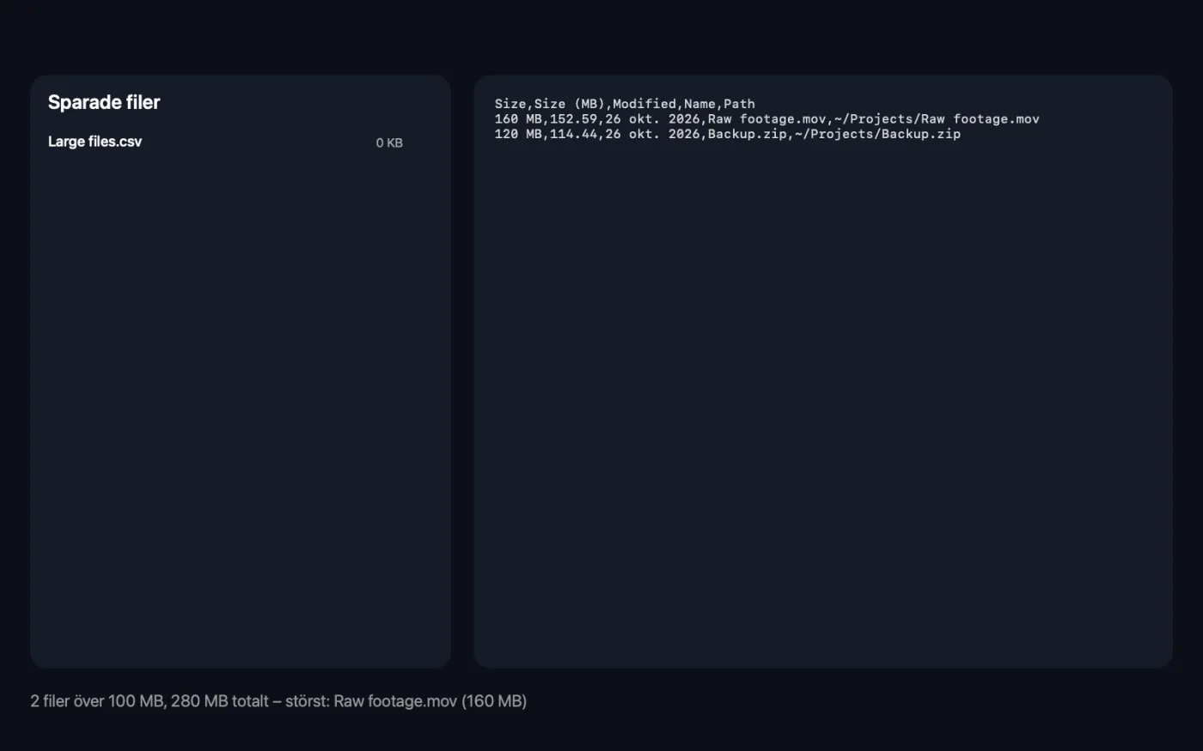
Task: Click "280 MB totalt" in status summary
Action: coord(220,701)
